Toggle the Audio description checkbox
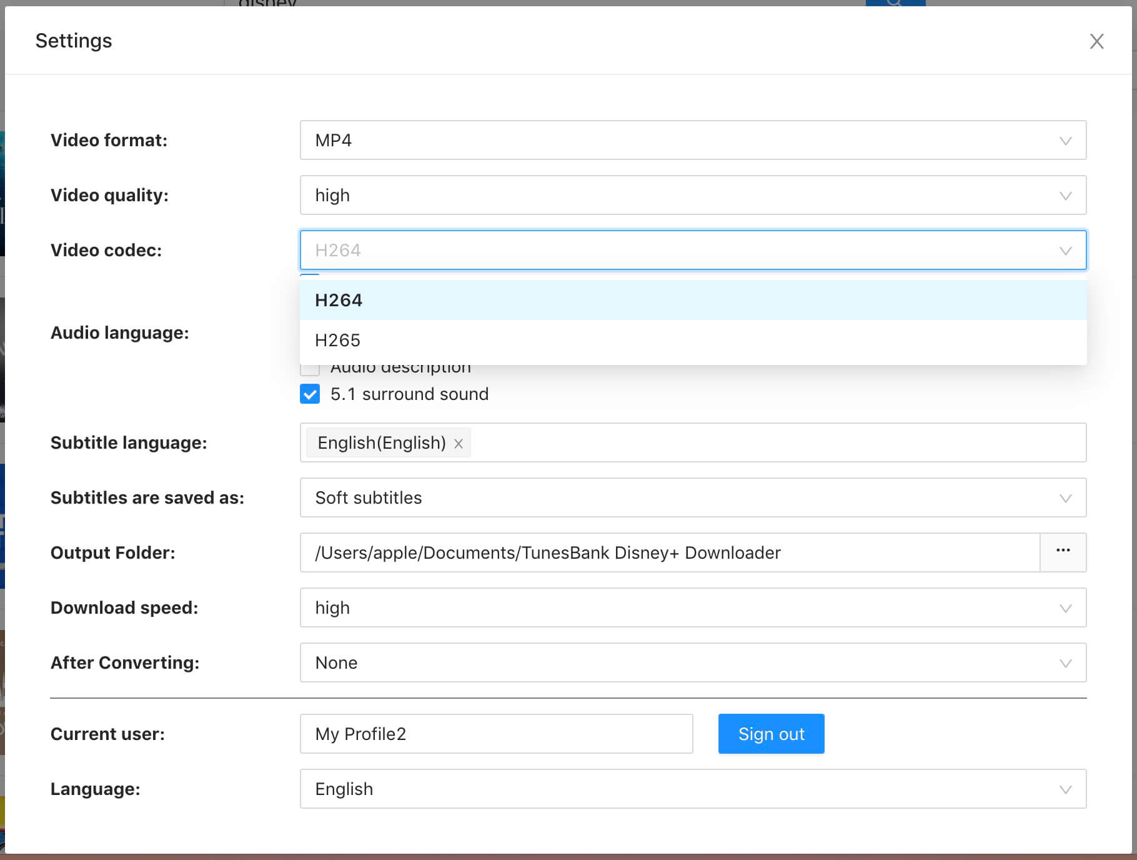This screenshot has height=860, width=1137. (310, 369)
